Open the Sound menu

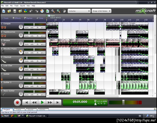click(x=23, y=6)
